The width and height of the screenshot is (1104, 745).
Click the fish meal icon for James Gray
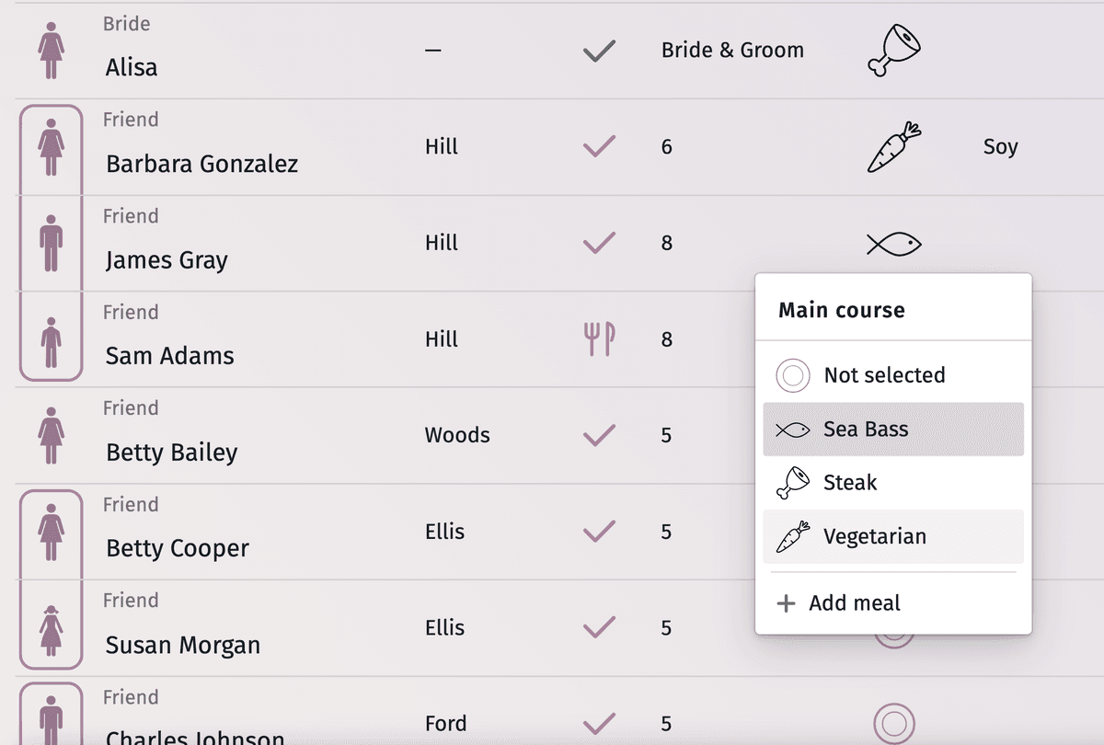(891, 243)
